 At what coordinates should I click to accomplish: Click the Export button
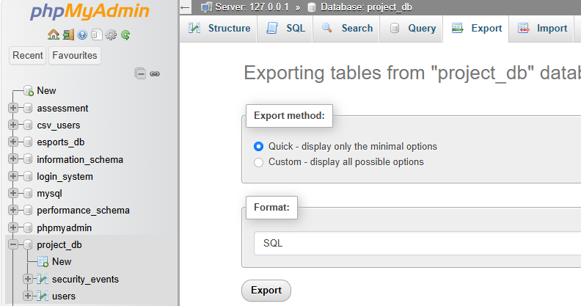point(266,291)
